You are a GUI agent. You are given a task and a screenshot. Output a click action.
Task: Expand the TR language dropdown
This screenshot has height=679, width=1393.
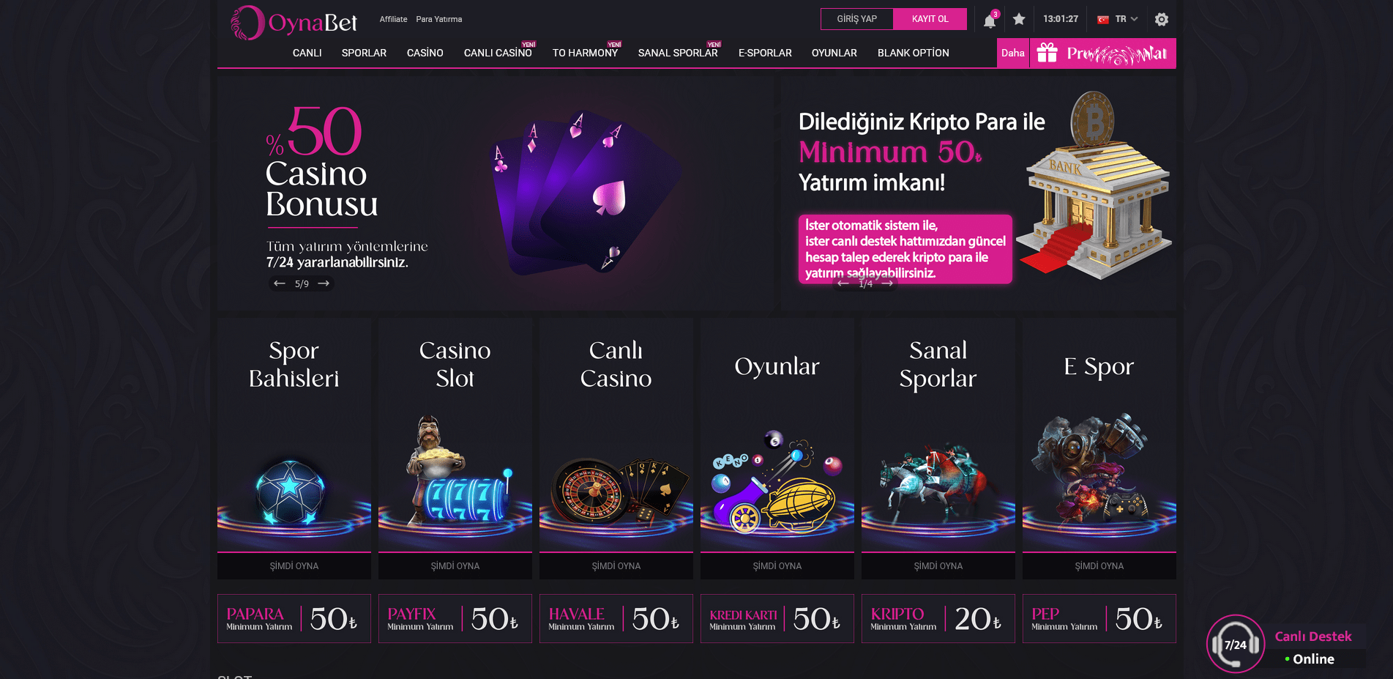[x=1118, y=19]
